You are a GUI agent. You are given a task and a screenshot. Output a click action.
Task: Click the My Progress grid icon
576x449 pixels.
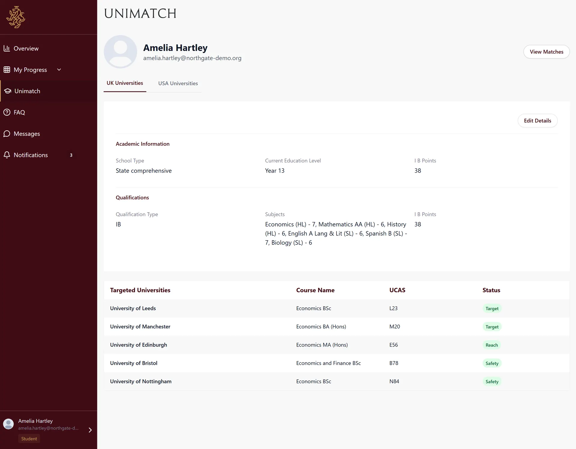pyautogui.click(x=7, y=70)
